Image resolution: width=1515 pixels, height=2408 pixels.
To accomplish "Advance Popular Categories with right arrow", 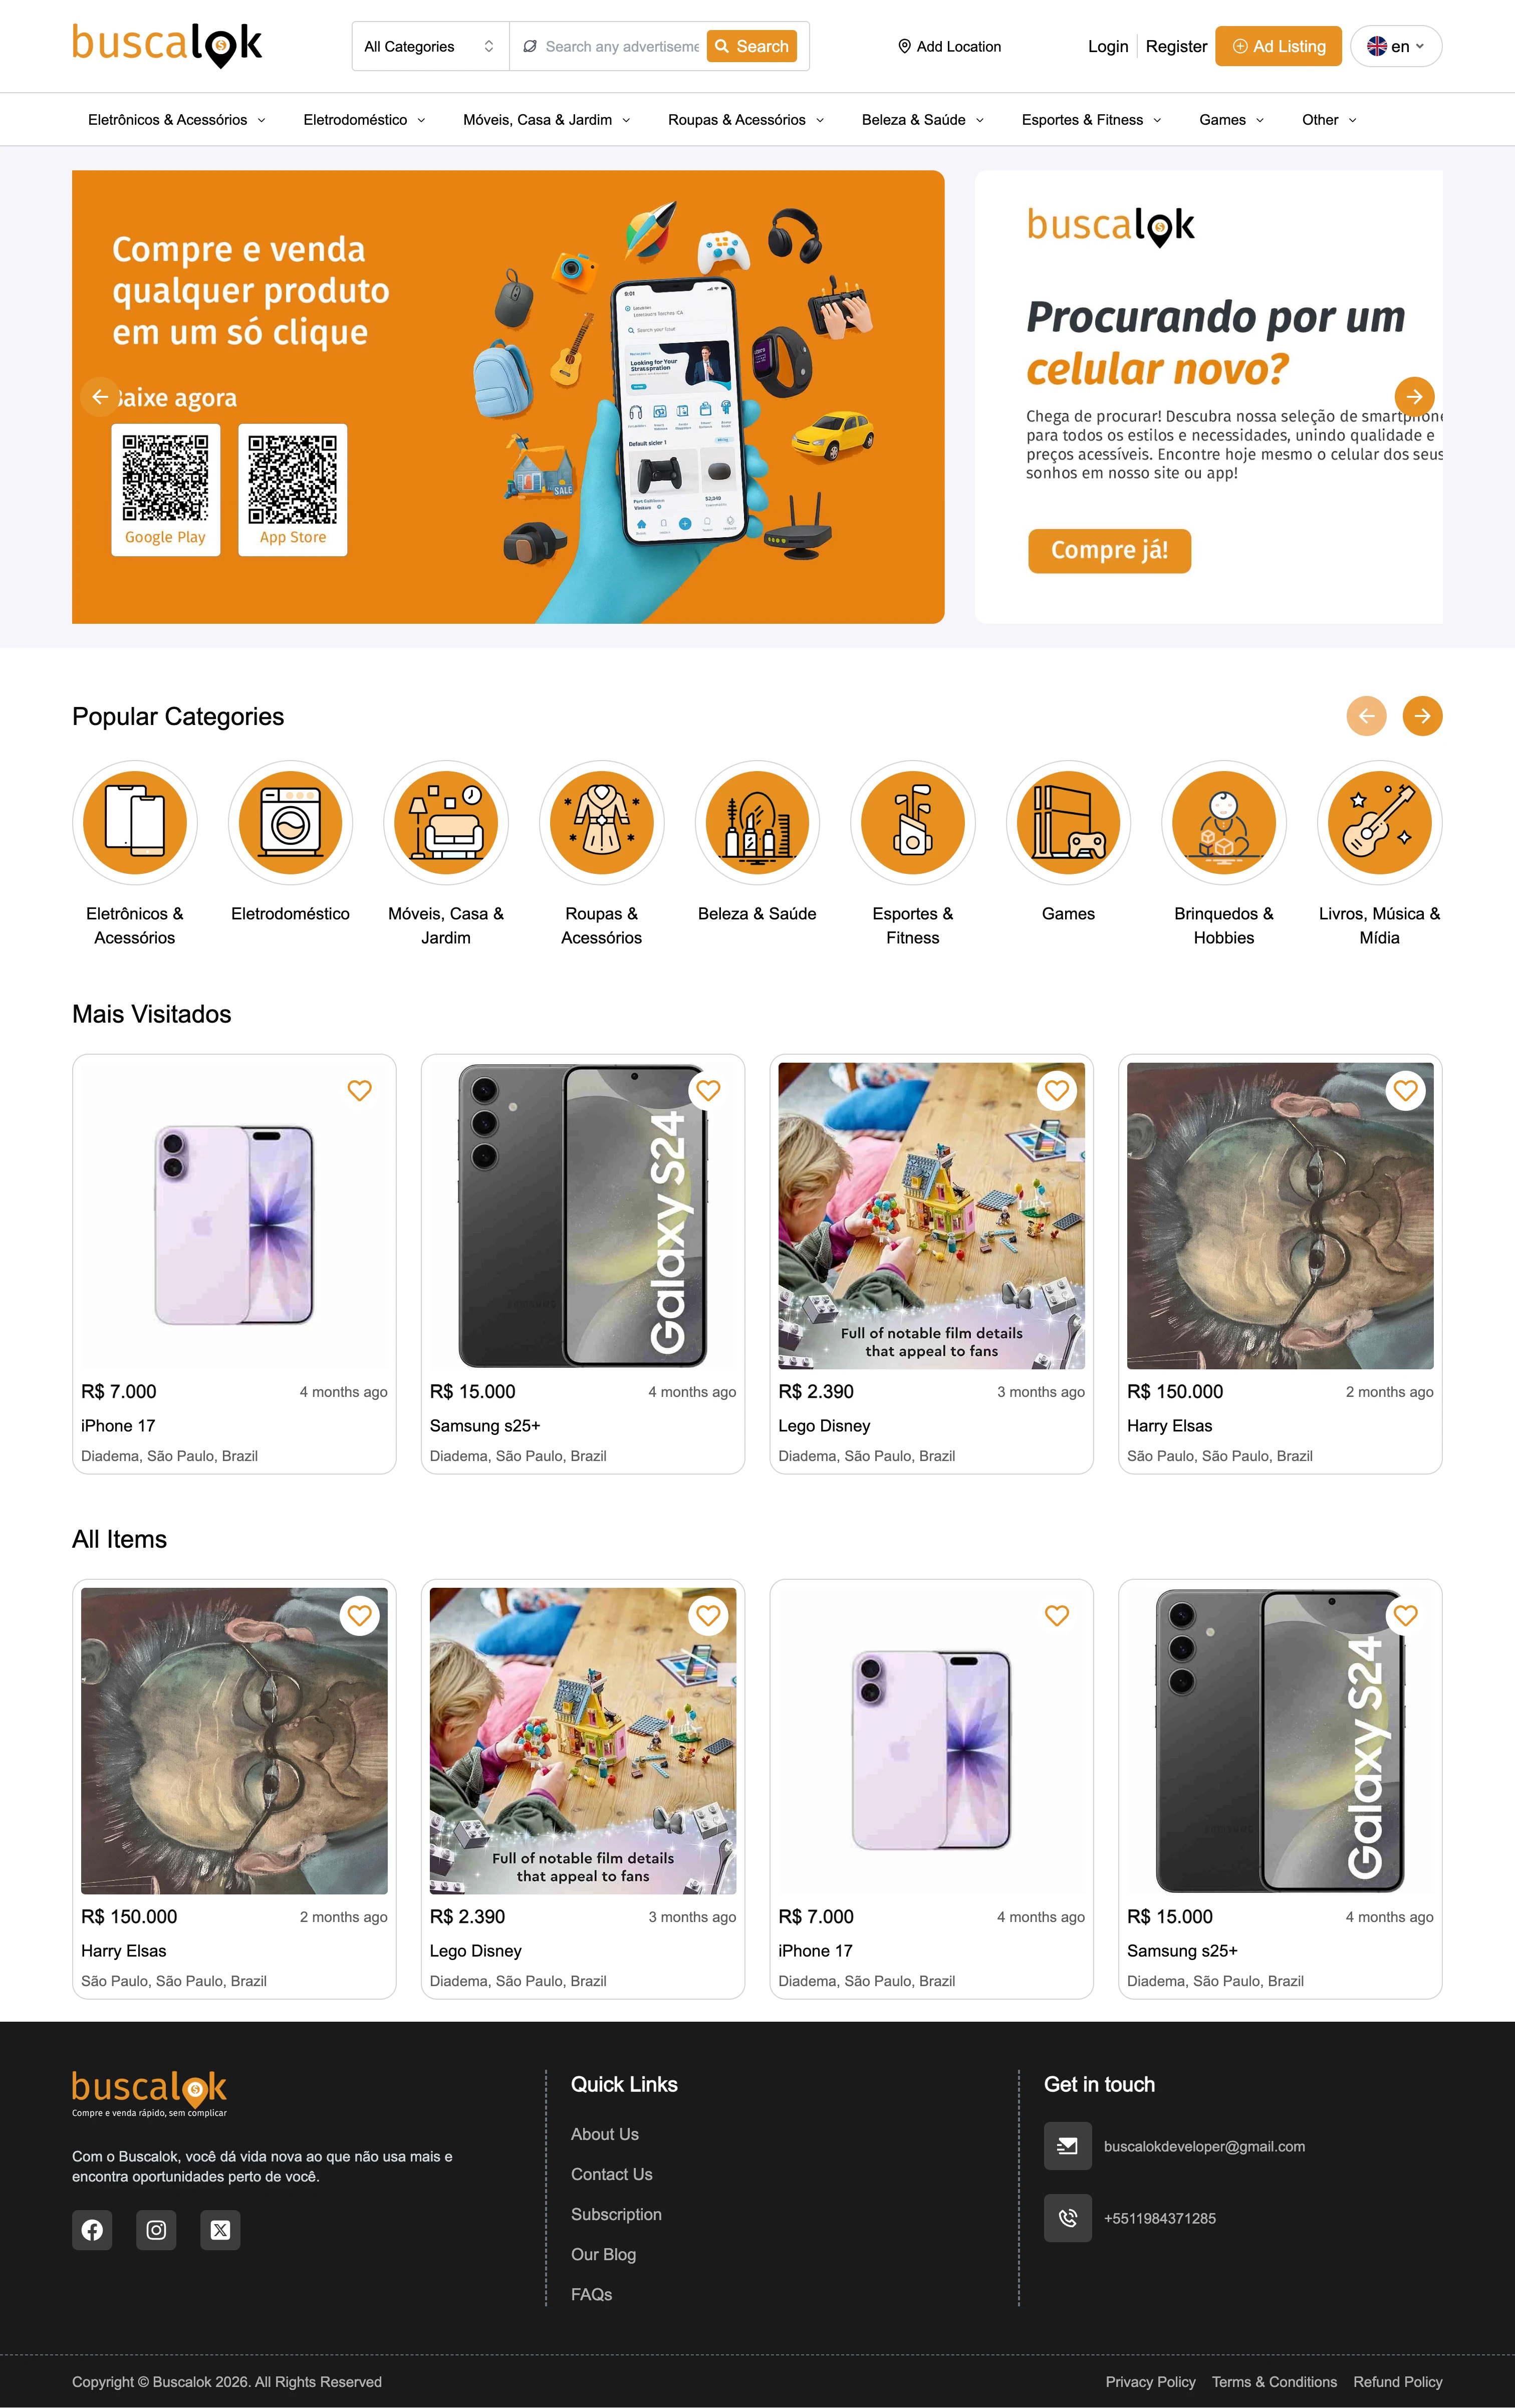I will [1422, 716].
